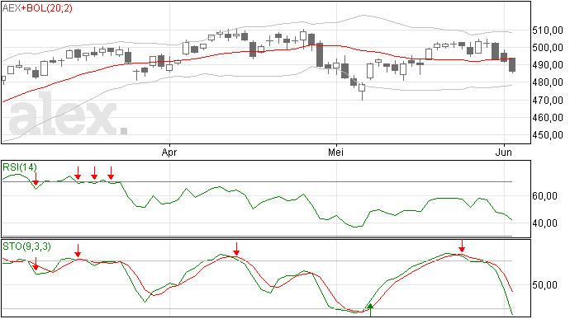The width and height of the screenshot is (570, 319).
Task: Click the 460,00 price axis label
Action: click(548, 118)
